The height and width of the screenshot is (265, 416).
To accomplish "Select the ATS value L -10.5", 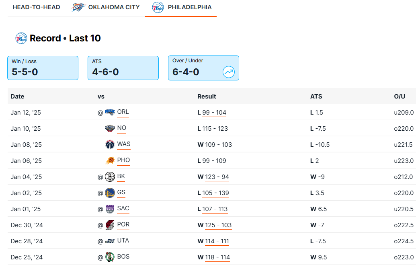I will (320, 145).
